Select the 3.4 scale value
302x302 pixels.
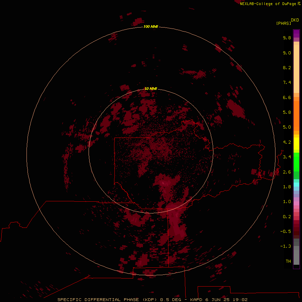coord(287,157)
